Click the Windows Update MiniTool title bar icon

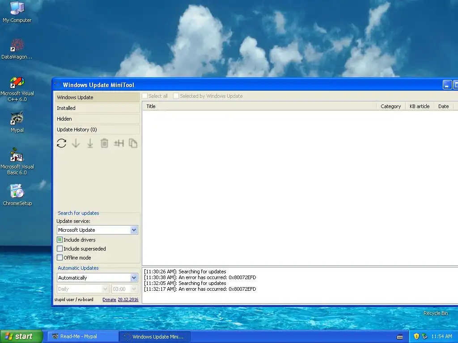tap(58, 85)
